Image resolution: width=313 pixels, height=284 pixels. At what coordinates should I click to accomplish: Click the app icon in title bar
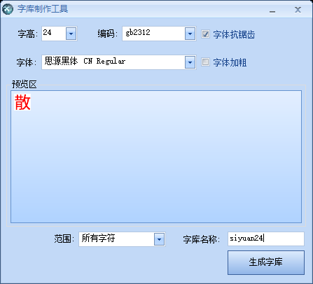pos(8,9)
